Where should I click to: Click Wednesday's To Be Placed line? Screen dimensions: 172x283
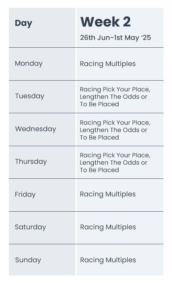(x=99, y=137)
